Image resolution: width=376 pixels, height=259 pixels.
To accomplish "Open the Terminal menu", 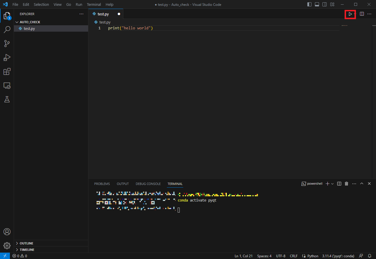I will tap(94, 5).
